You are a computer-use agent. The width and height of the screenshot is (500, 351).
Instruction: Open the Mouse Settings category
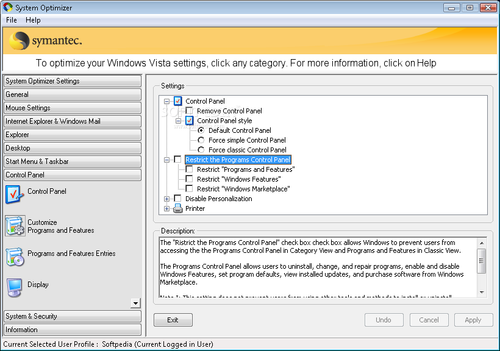[73, 108]
